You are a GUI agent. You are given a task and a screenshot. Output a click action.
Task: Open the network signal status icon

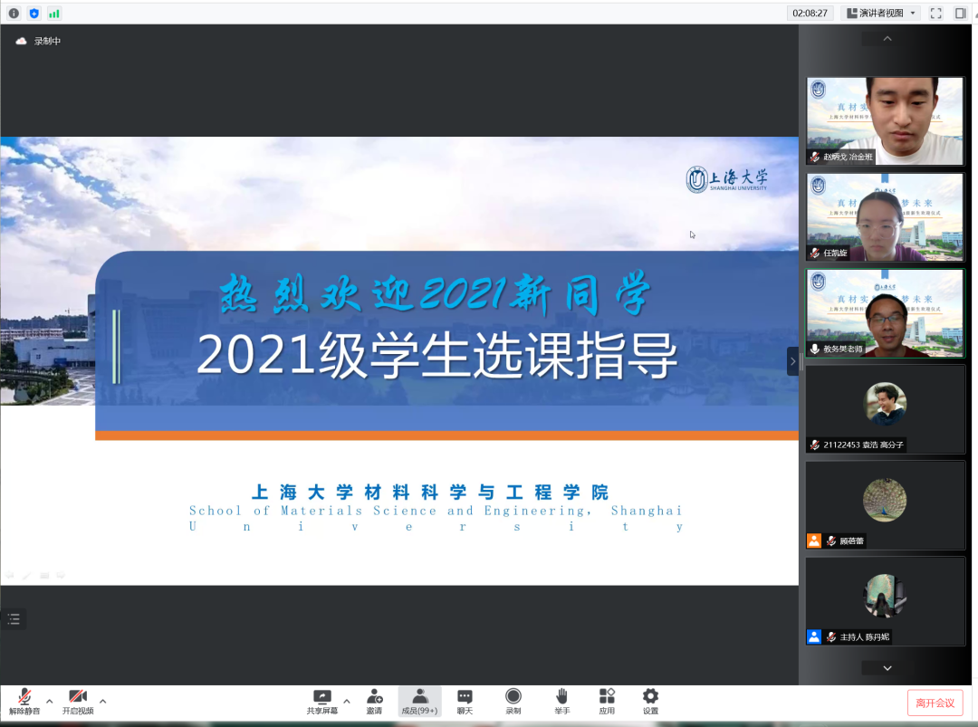click(x=54, y=13)
